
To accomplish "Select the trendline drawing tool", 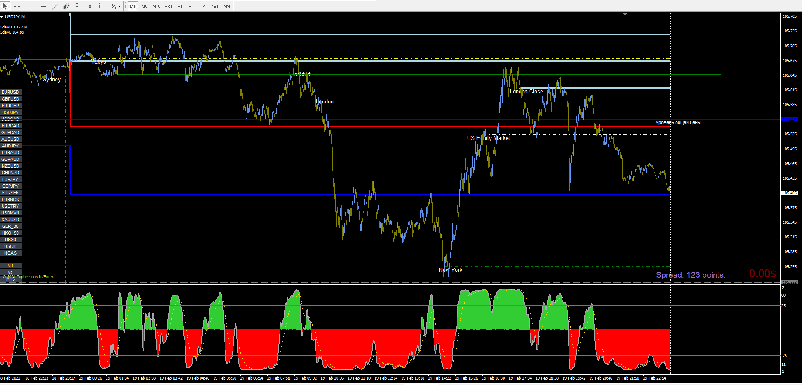I will 55,6.
